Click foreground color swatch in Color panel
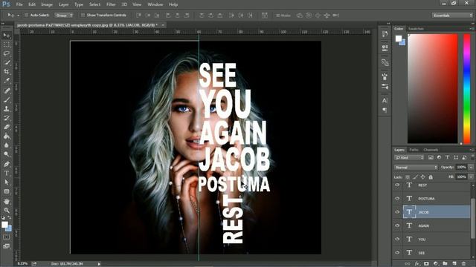The image size is (476, 267). pos(399,39)
